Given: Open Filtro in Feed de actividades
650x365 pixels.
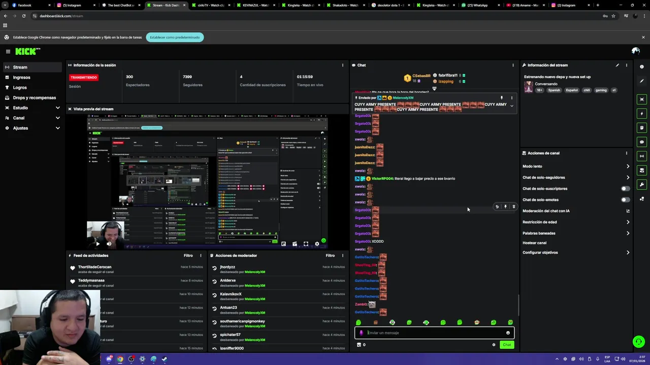Looking at the screenshot, I should click(188, 255).
